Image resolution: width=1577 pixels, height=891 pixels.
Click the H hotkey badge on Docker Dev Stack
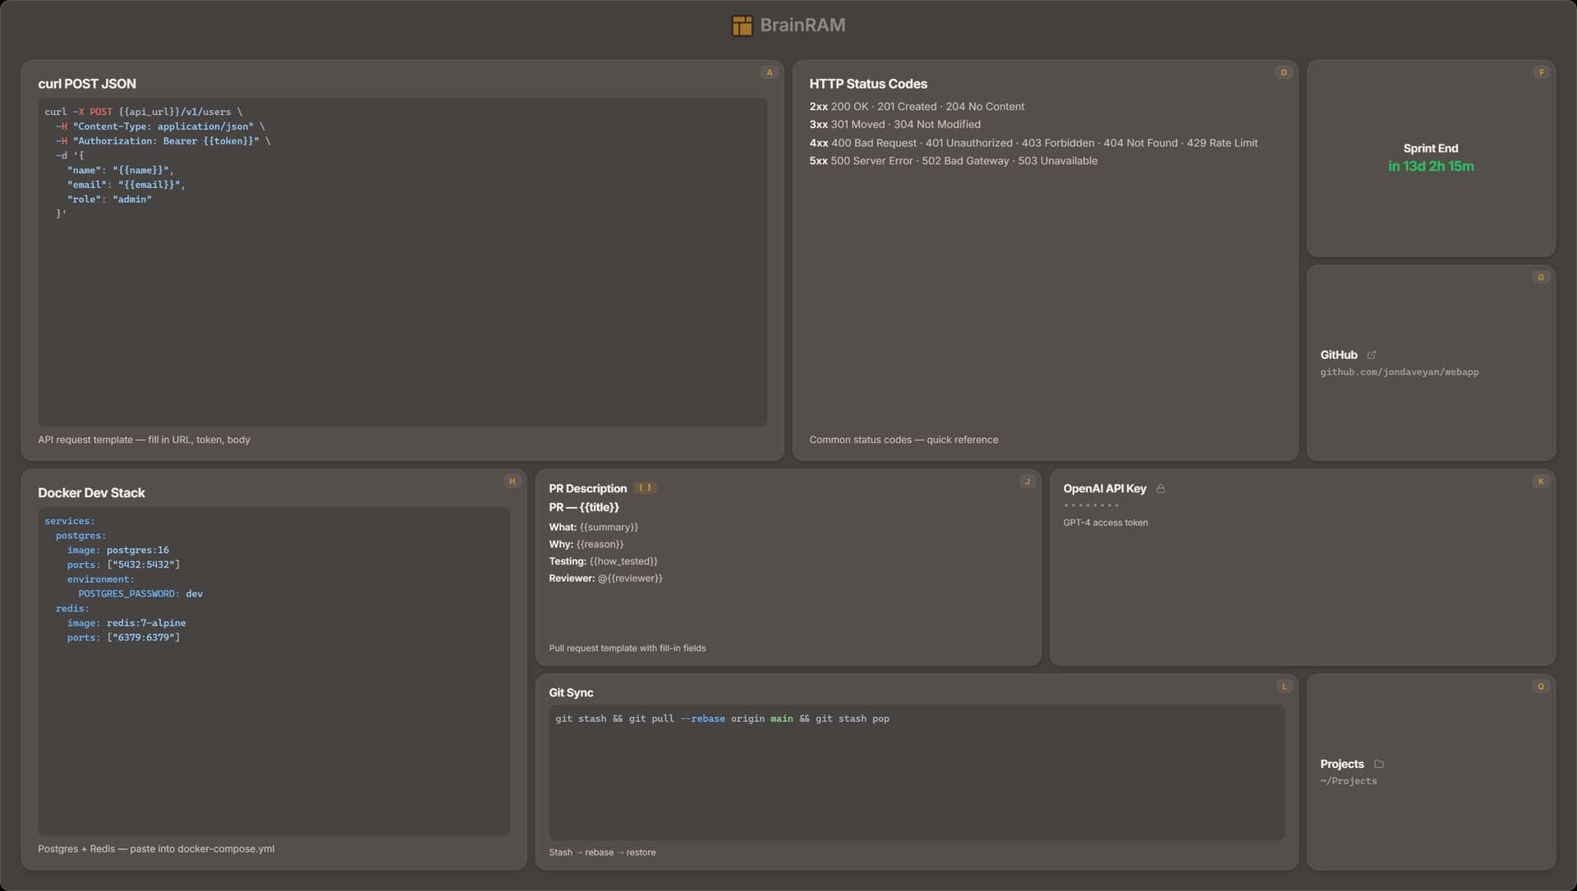(513, 482)
